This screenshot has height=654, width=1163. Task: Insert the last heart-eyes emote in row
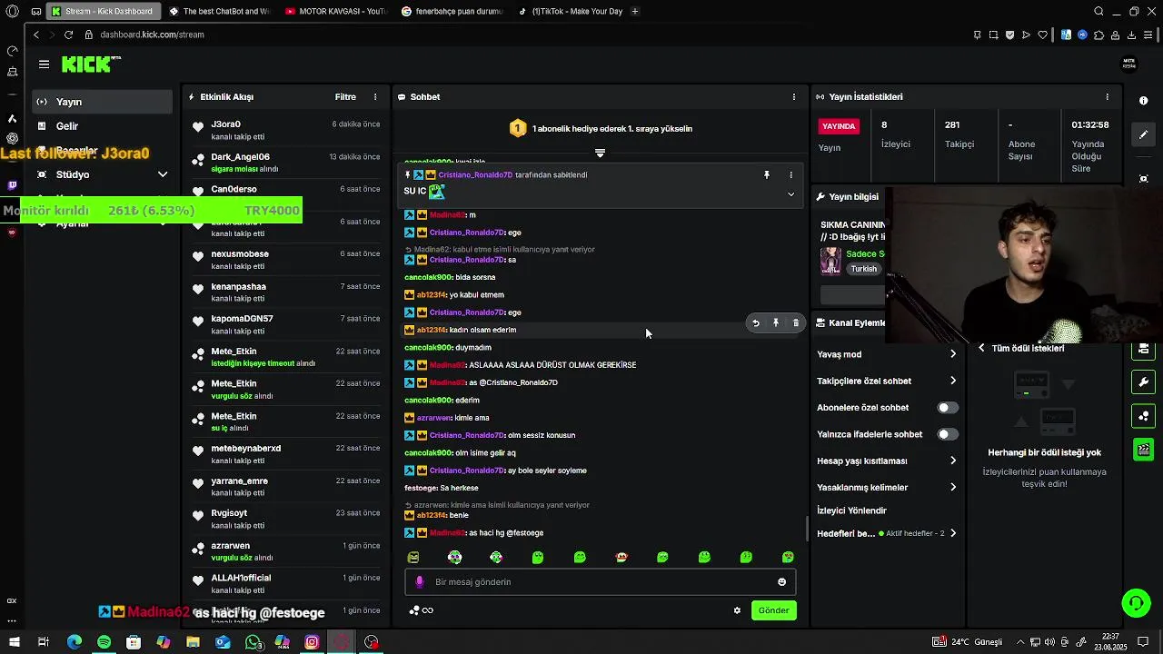click(788, 557)
